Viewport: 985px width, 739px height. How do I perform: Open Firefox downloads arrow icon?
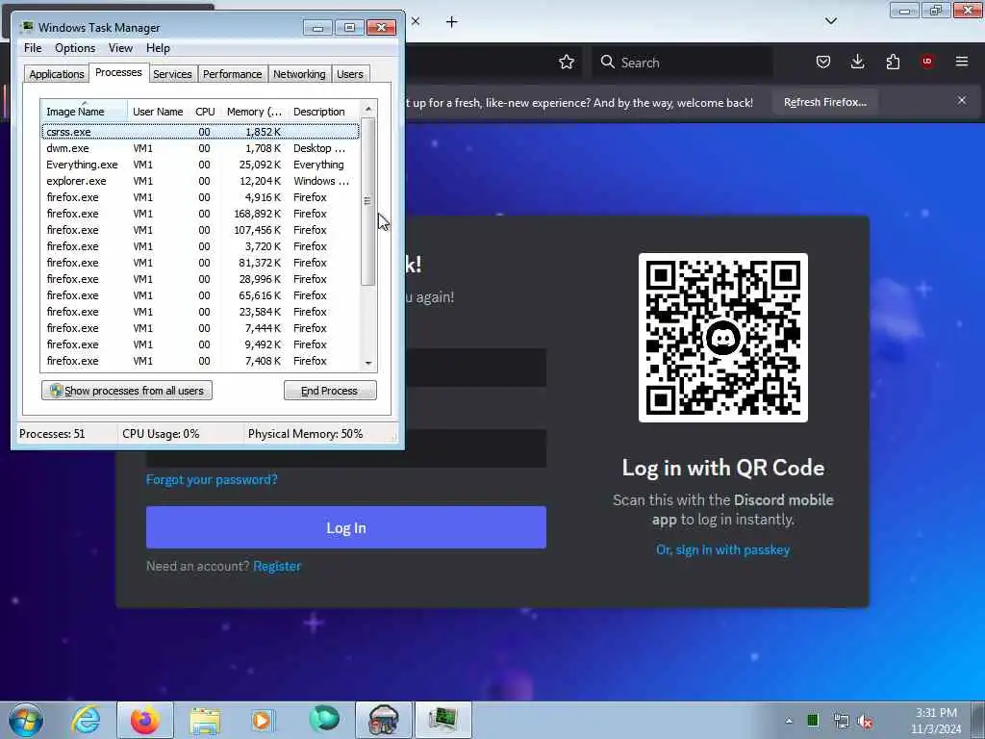pyautogui.click(x=857, y=62)
